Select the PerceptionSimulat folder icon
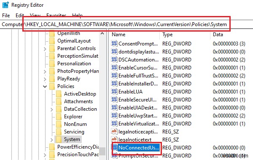This screenshot has width=253, height=160. coord(52,56)
